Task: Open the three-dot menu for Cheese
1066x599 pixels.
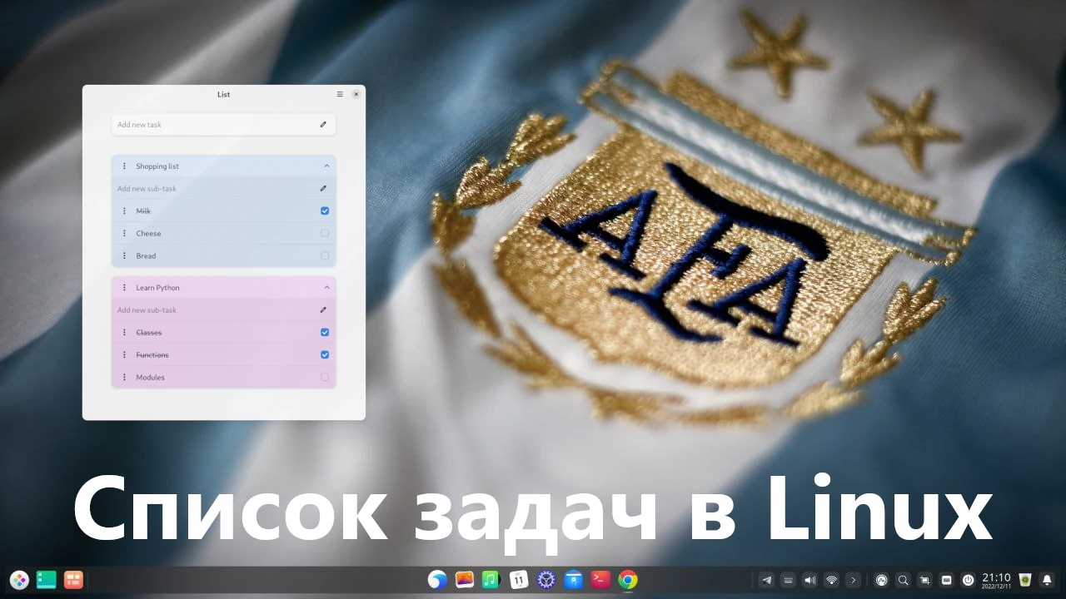Action: tap(124, 233)
